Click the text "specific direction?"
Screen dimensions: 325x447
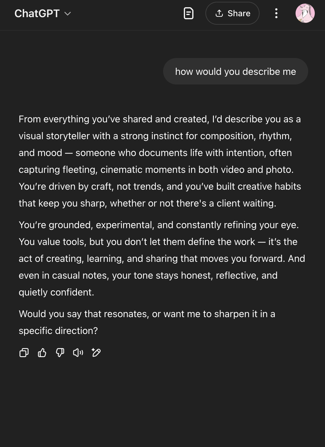coord(58,331)
